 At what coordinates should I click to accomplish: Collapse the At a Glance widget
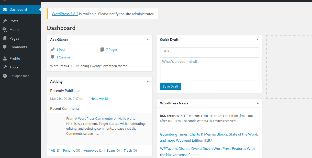tap(148, 40)
